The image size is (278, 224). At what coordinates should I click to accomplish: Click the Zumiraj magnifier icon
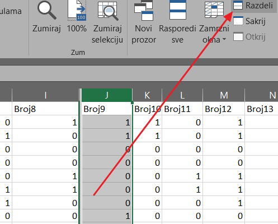pos(46,10)
